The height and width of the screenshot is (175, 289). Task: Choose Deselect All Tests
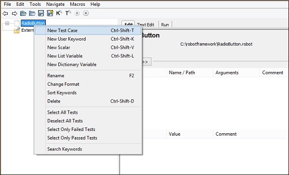tap(88, 121)
